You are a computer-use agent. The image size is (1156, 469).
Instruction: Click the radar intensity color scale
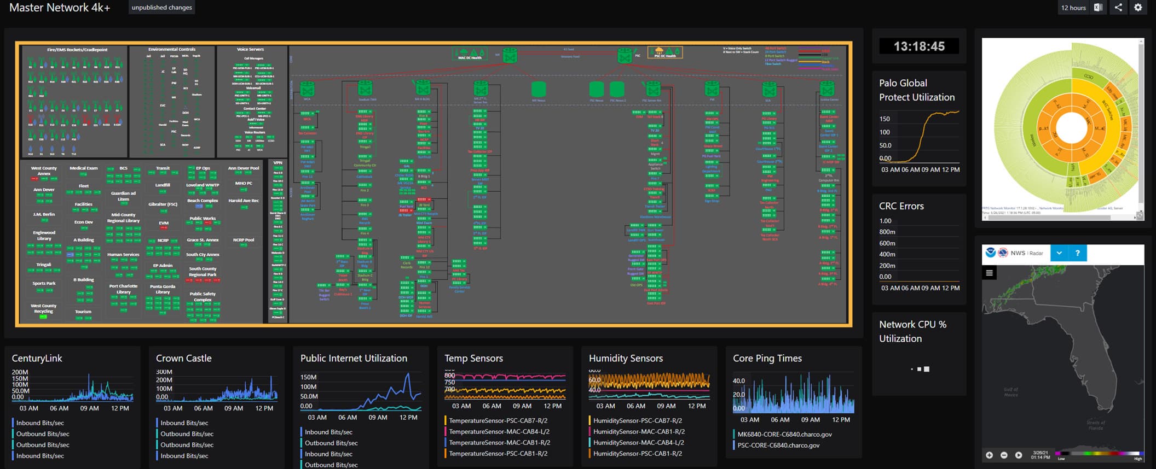pos(1099,453)
